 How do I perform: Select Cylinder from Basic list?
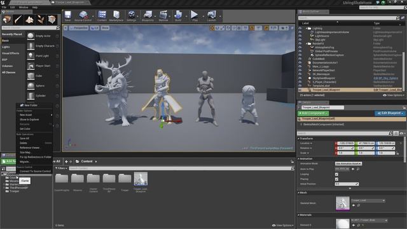(43, 96)
